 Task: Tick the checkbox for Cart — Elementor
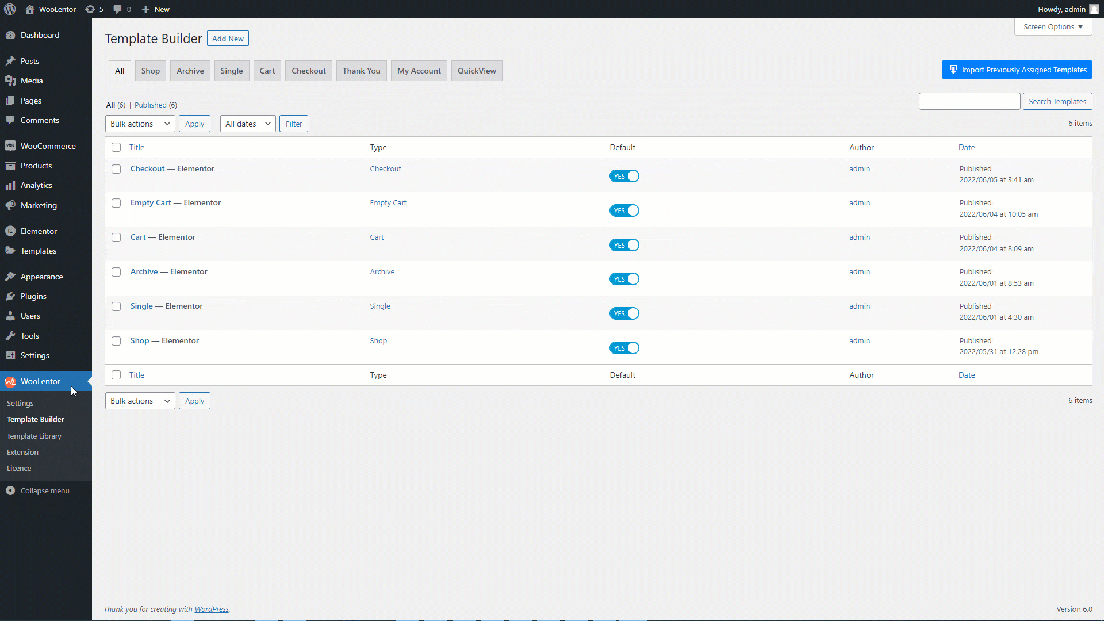116,237
